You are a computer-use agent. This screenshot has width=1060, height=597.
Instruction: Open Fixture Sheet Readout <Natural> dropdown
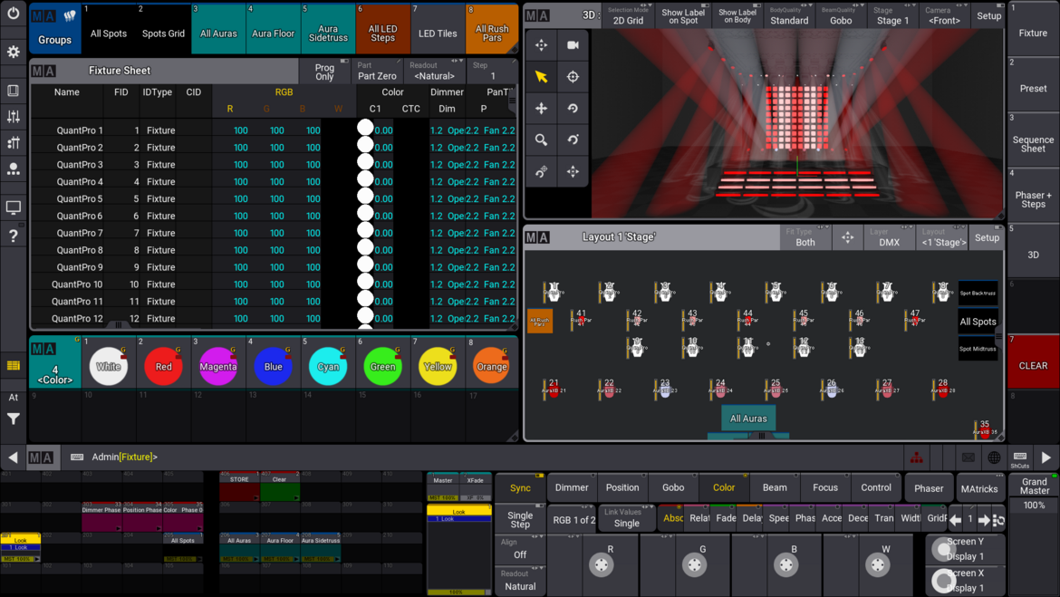[434, 71]
